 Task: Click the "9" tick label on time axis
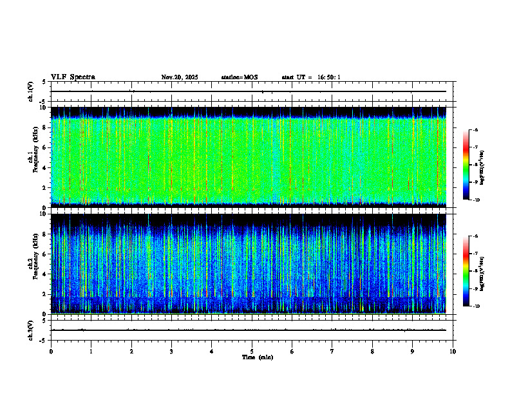[x=412, y=352]
